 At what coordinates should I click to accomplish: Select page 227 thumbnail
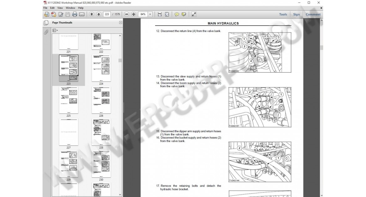pyautogui.click(x=69, y=132)
